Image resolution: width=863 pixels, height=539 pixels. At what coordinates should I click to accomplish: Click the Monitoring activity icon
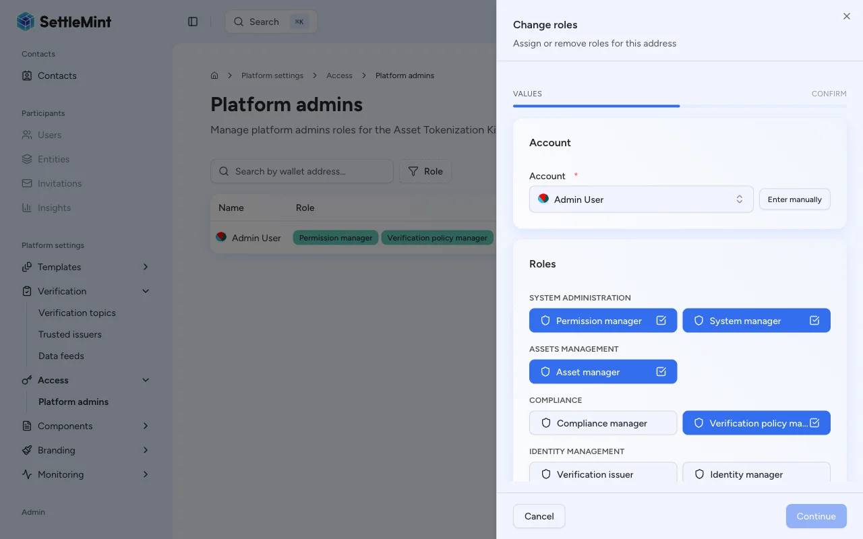[27, 474]
